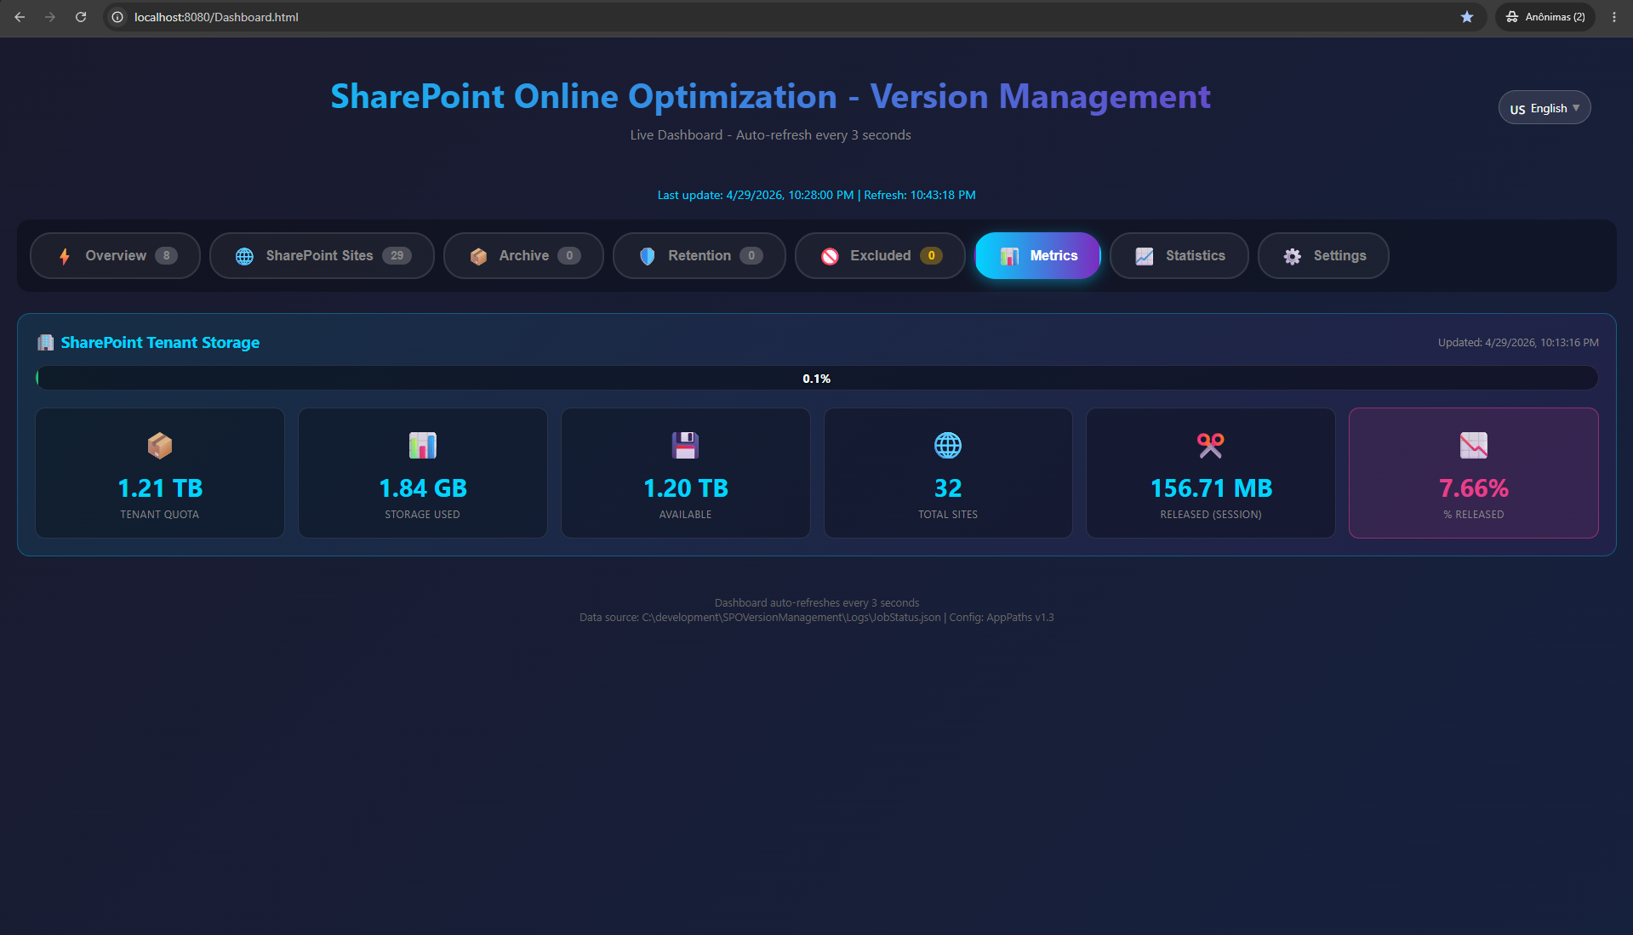Screen dimensions: 1633x935
Task: Go to the Retention tab
Action: (x=699, y=255)
